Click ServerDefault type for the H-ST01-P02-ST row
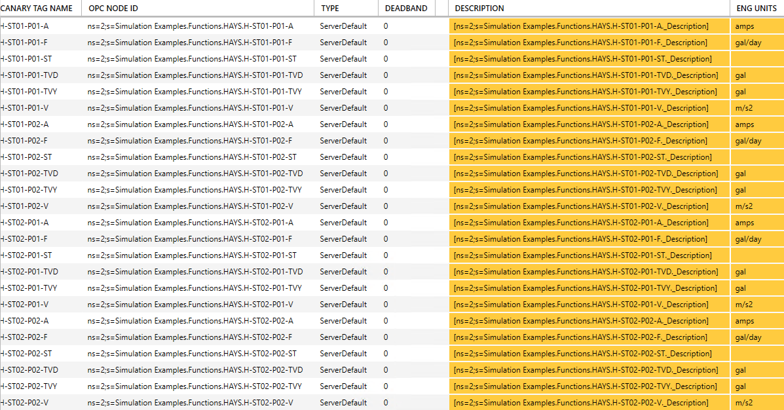 coord(343,157)
